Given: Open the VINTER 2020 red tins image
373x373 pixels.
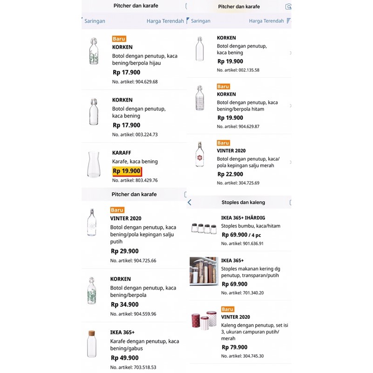Looking at the screenshot, I should (204, 320).
